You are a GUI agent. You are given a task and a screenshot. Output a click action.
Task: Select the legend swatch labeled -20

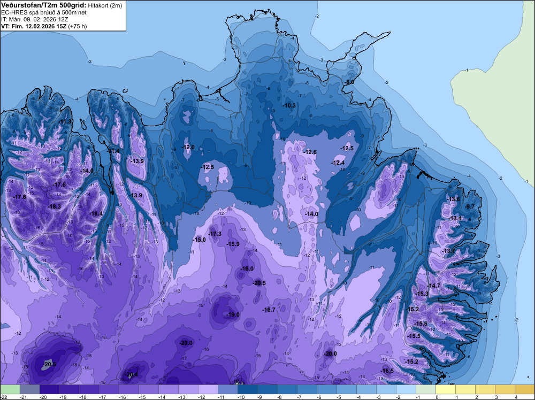pos(49,389)
